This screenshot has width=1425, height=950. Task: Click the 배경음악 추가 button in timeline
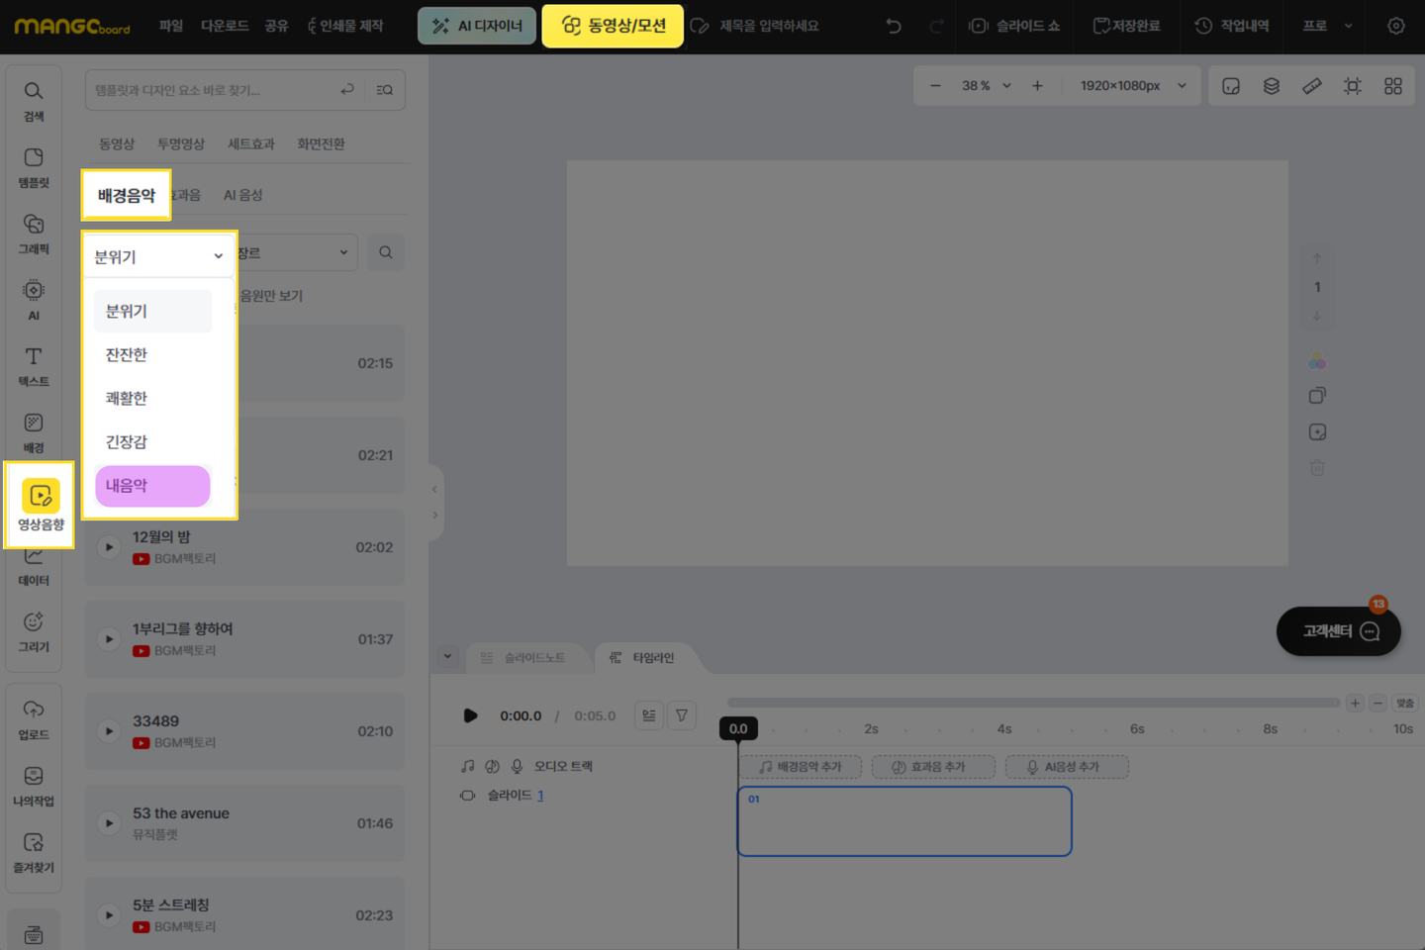[801, 767]
